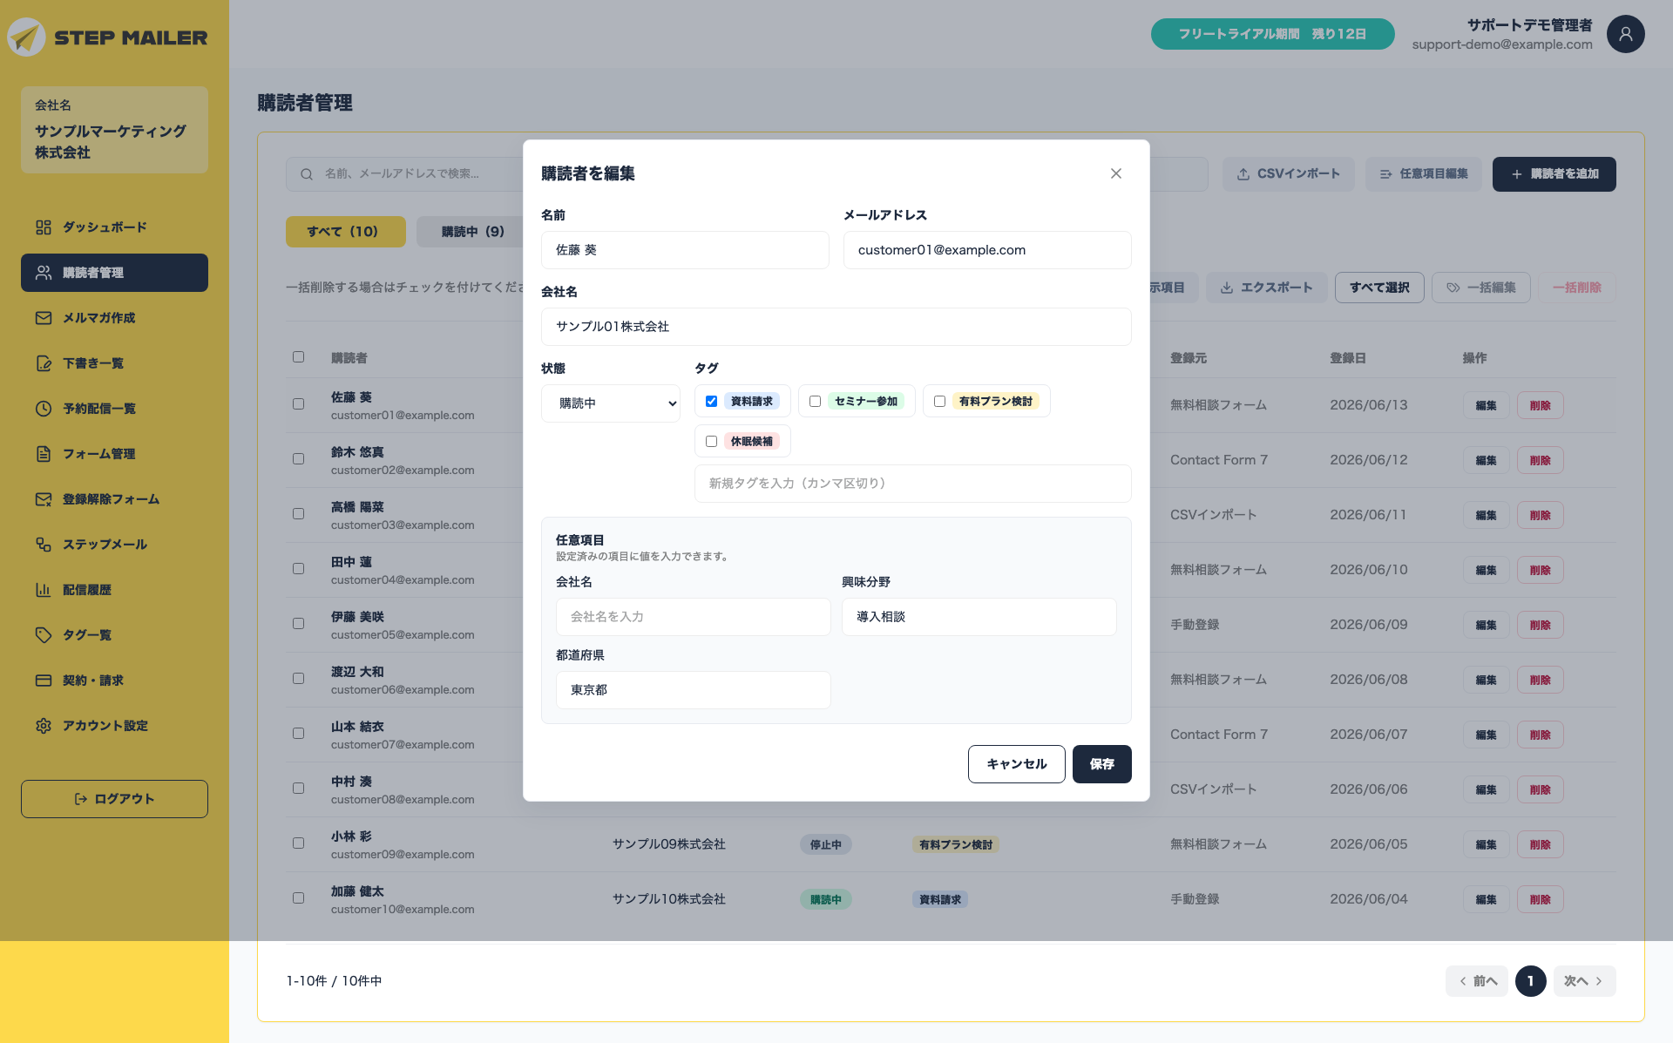Image resolution: width=1673 pixels, height=1043 pixels.
Task: Select the すべて (10) filter tab
Action: pos(346,232)
